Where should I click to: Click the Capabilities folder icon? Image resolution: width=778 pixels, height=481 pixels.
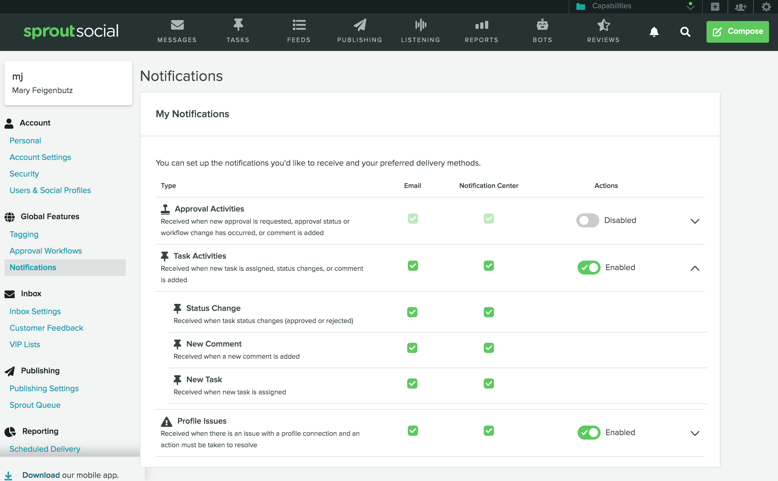point(581,6)
